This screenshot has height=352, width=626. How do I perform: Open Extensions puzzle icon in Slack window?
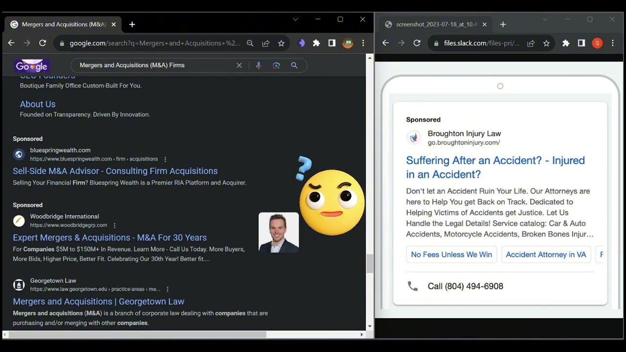point(566,43)
